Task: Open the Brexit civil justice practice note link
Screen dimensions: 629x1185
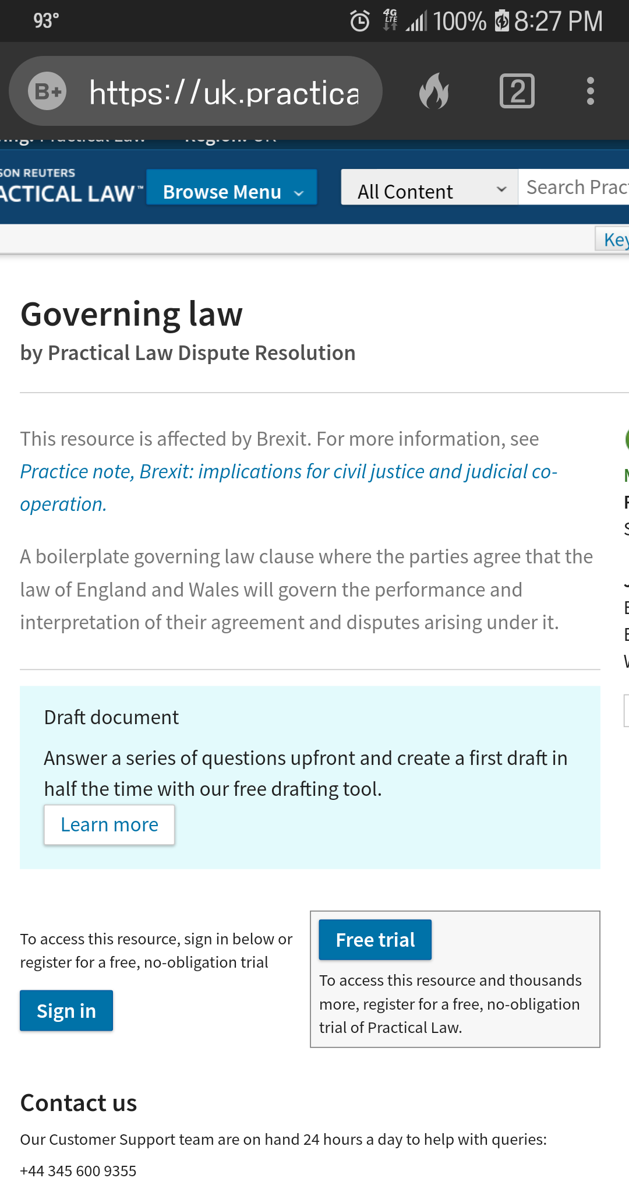Action: tap(288, 472)
